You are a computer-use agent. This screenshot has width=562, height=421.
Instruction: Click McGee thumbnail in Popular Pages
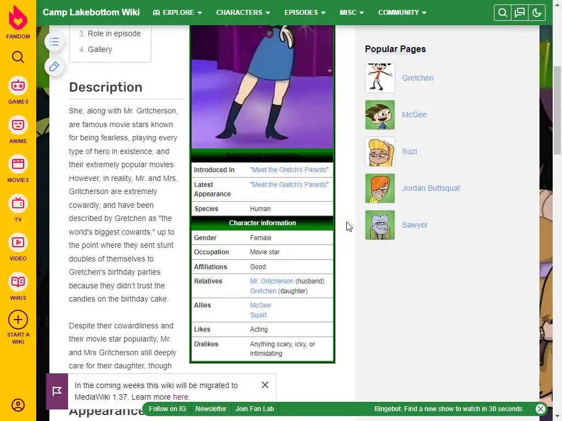click(380, 115)
